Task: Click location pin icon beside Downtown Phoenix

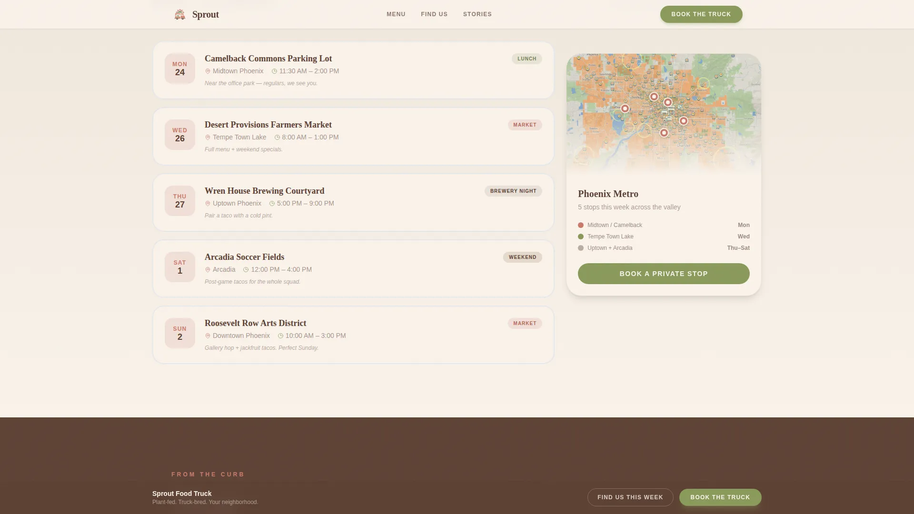Action: (208, 336)
